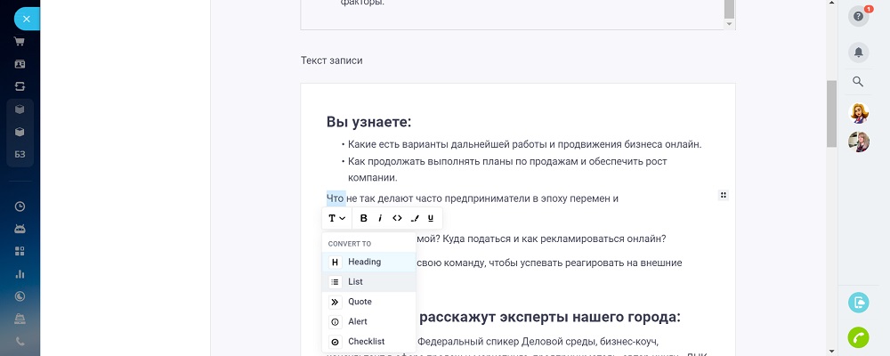Apply italic formatting to selected text
This screenshot has height=356, width=890.
380,218
